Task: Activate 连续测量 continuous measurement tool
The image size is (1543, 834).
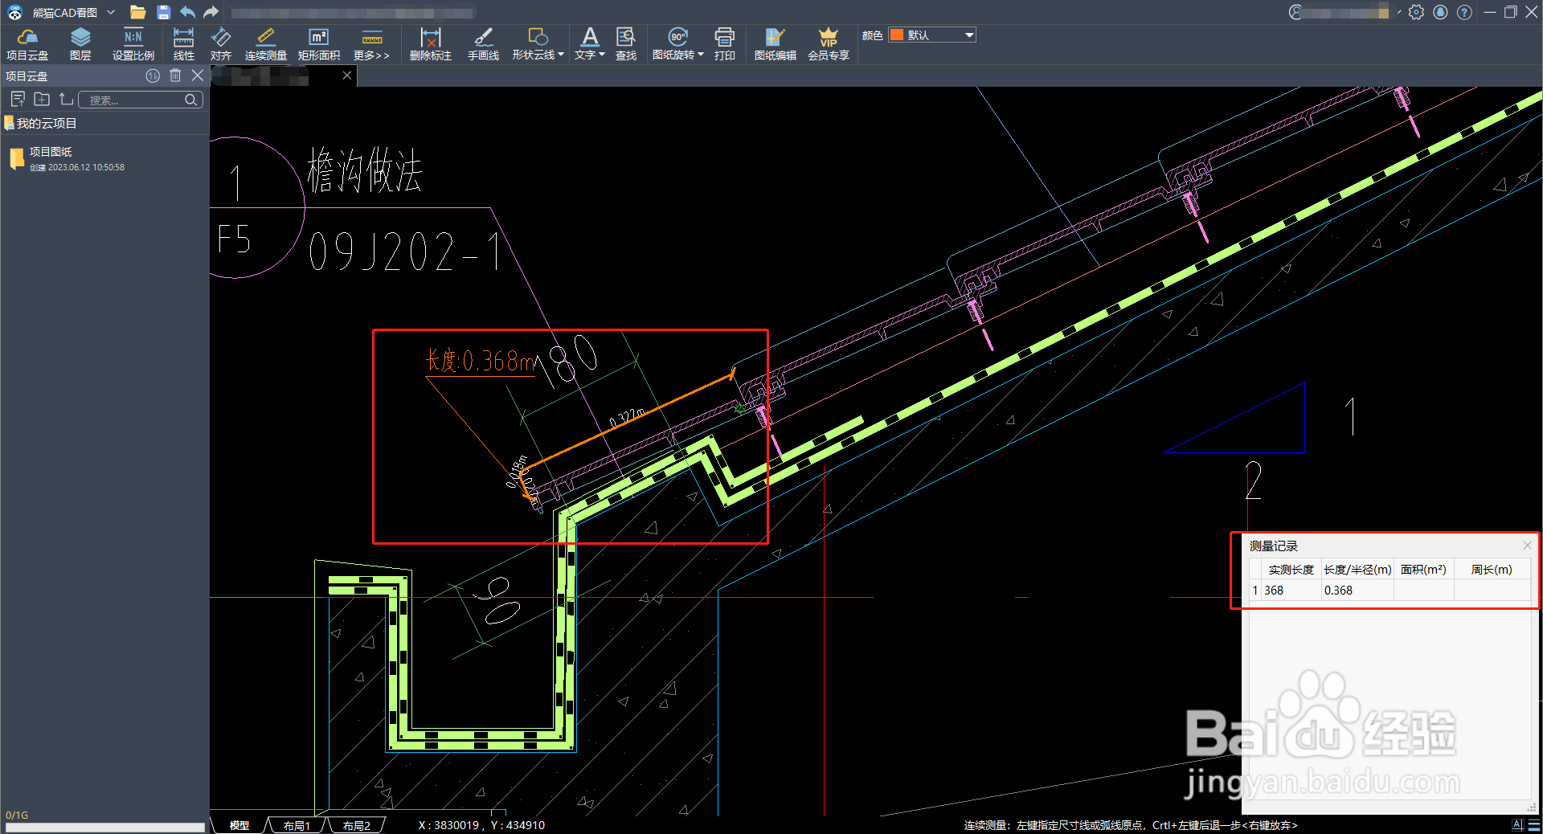Action: (266, 44)
